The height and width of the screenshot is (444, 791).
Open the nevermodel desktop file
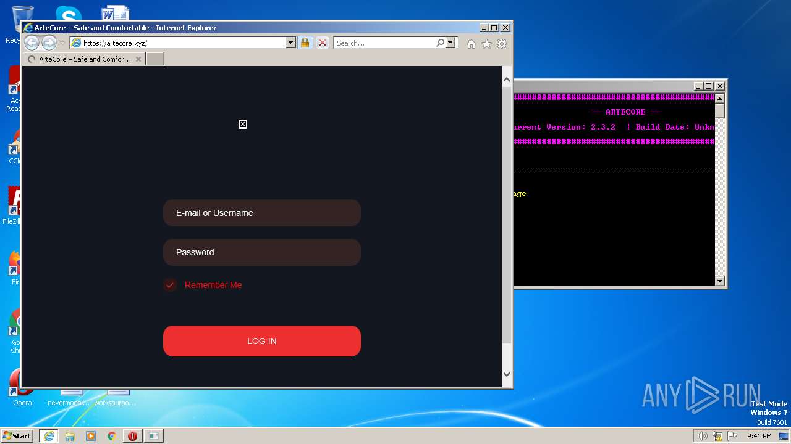pyautogui.click(x=69, y=398)
